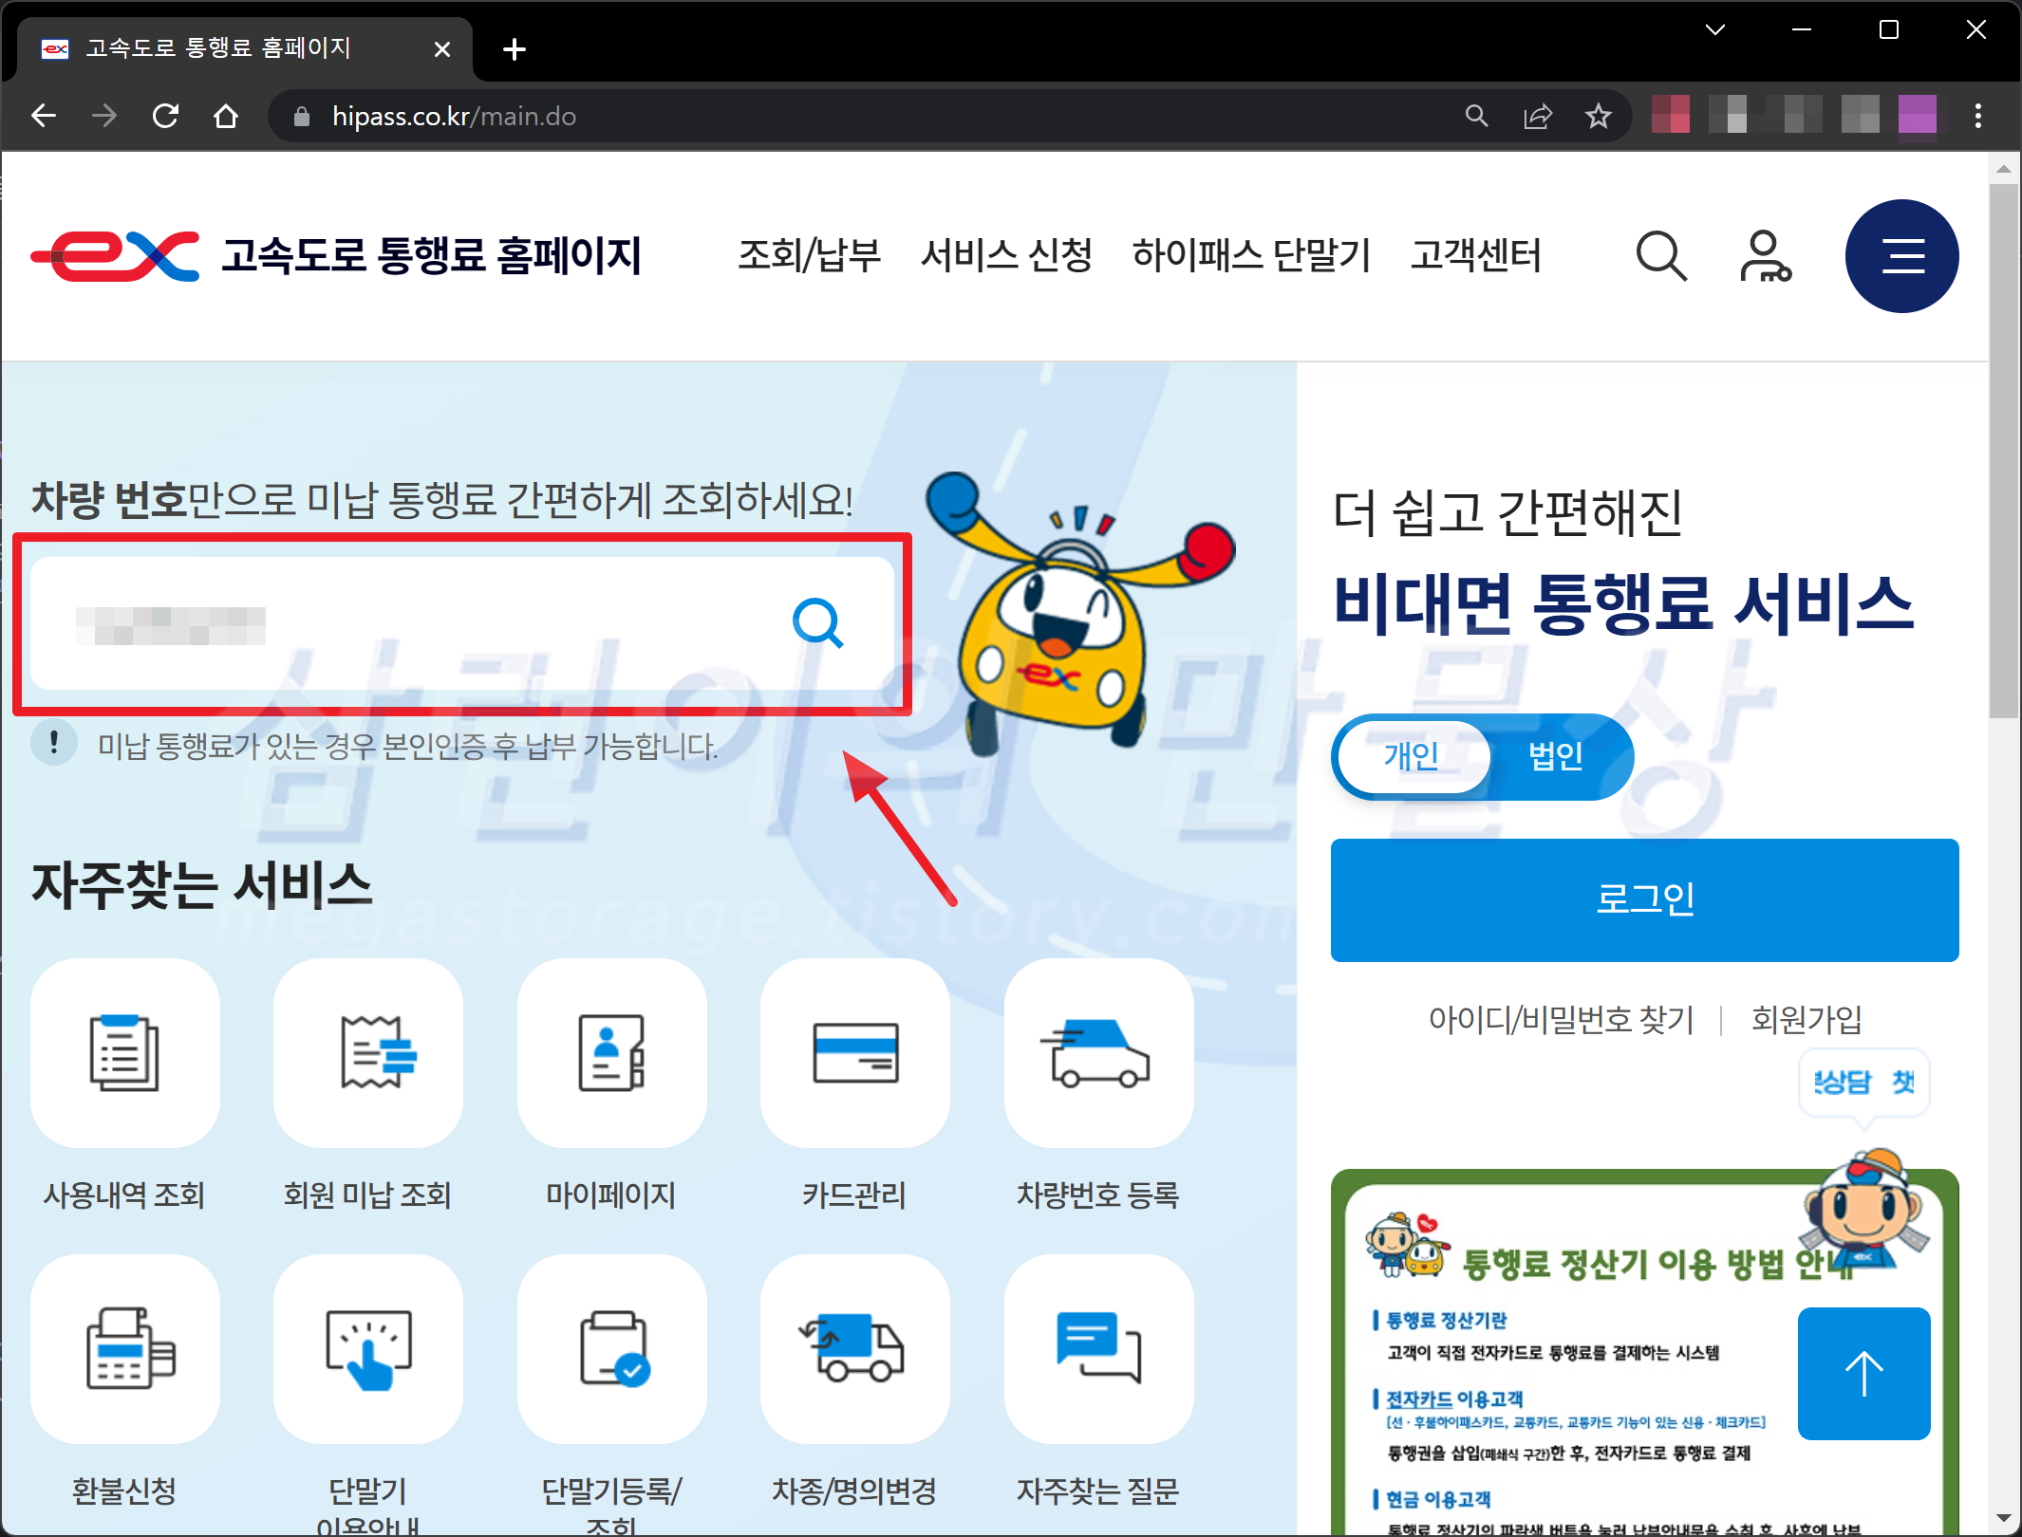Switch the login toggle to 법인

(x=1555, y=756)
